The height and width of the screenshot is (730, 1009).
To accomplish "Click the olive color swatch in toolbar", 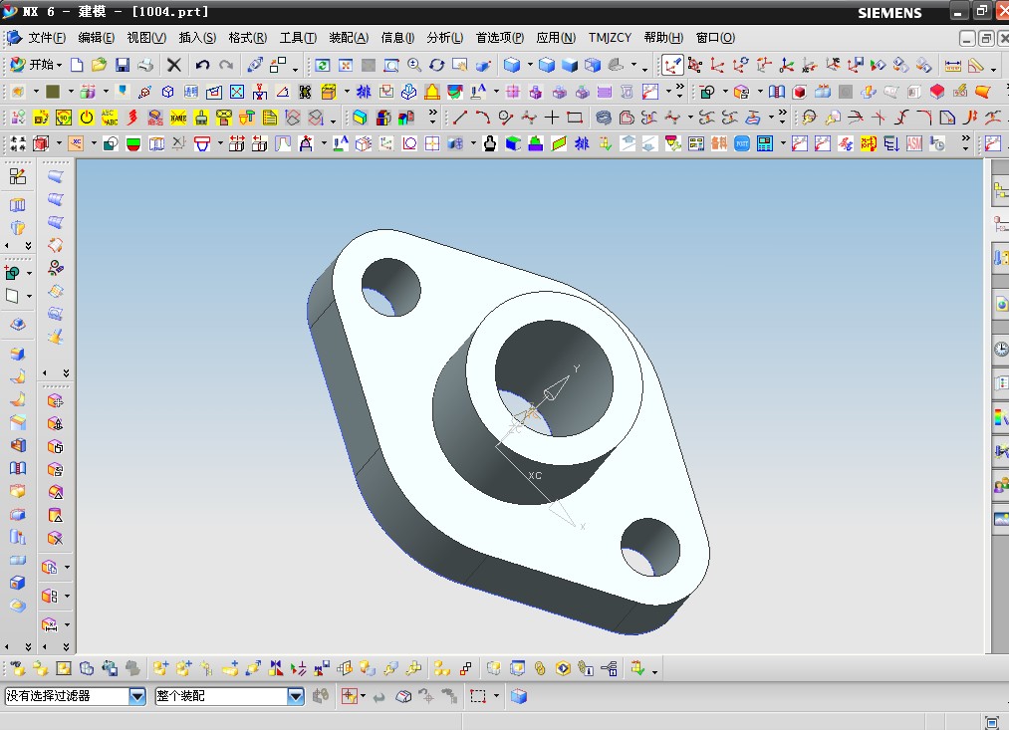I will [x=54, y=92].
